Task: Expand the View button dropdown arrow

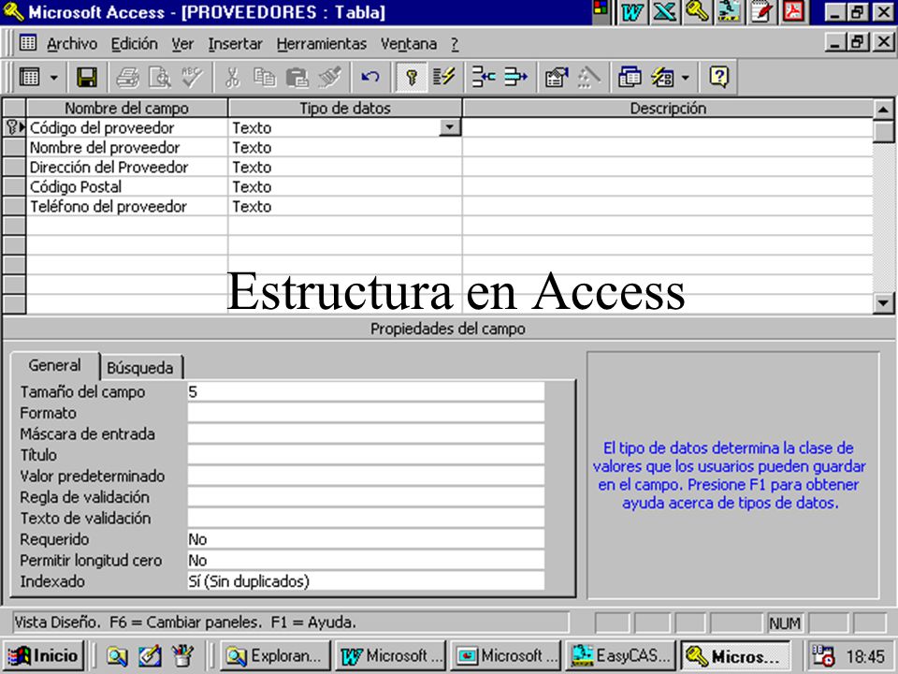Action: point(54,78)
